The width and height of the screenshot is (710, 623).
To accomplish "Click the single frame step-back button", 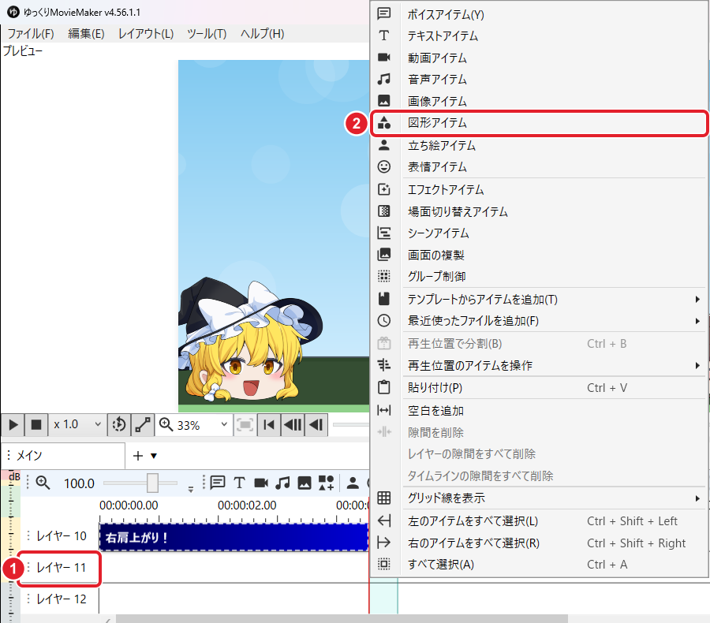I will coord(316,425).
